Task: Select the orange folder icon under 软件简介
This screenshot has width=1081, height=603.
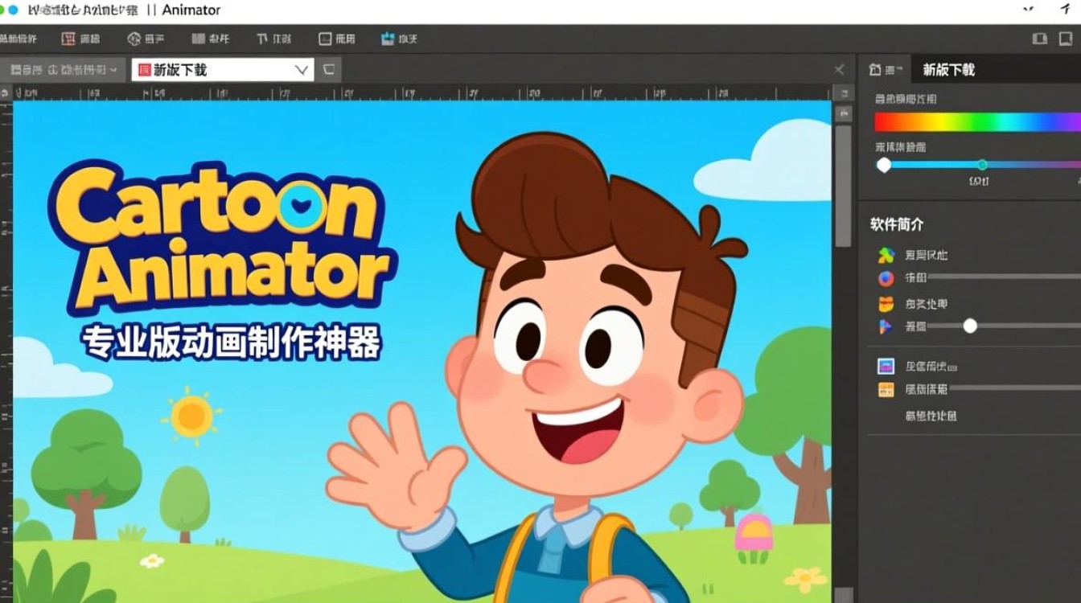Action: pos(886,301)
